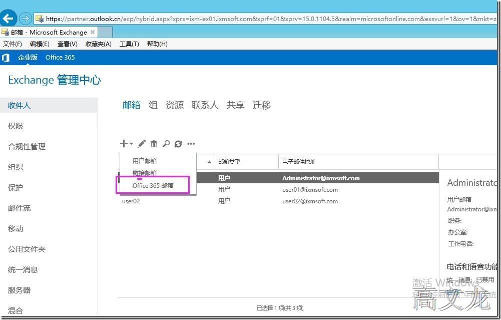Select the user02 mailbox name
501x320 pixels.
click(131, 201)
